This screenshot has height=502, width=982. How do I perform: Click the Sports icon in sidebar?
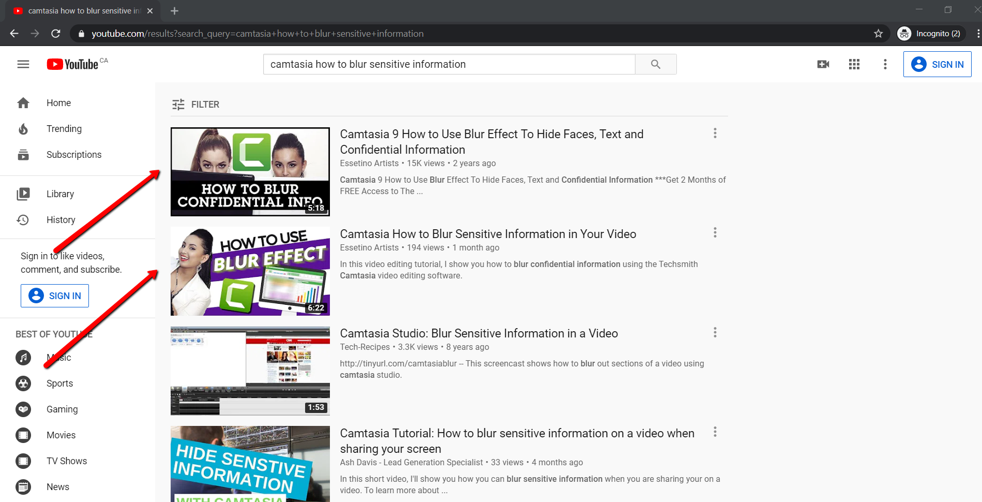(x=23, y=383)
